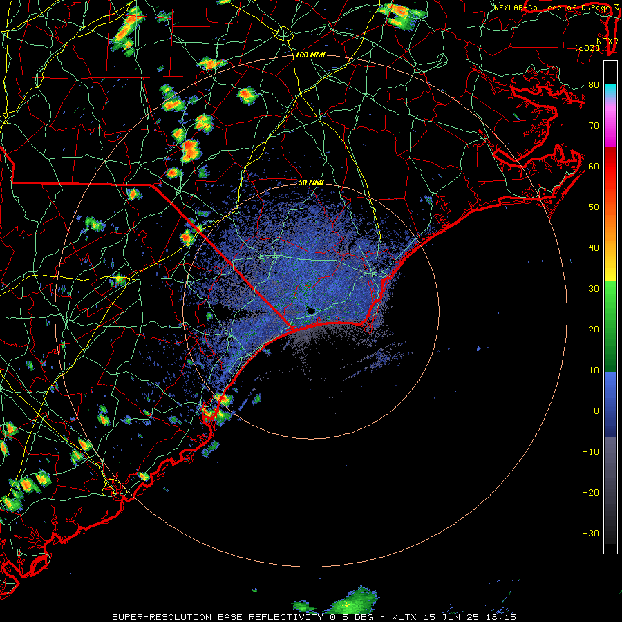Click the '-10' value on the dBZ scale
This screenshot has width=622, height=622.
tap(591, 451)
